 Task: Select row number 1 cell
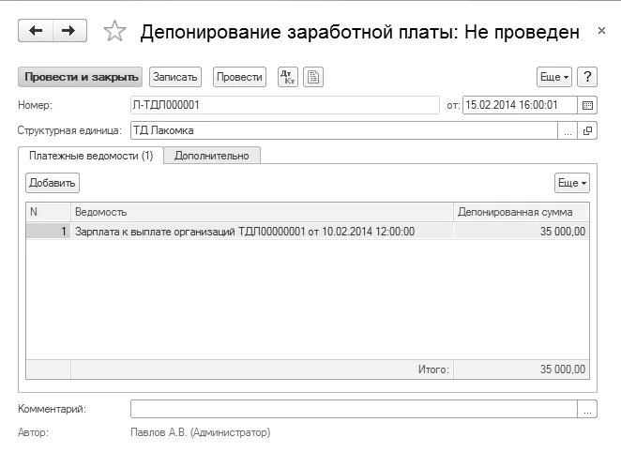click(x=49, y=231)
